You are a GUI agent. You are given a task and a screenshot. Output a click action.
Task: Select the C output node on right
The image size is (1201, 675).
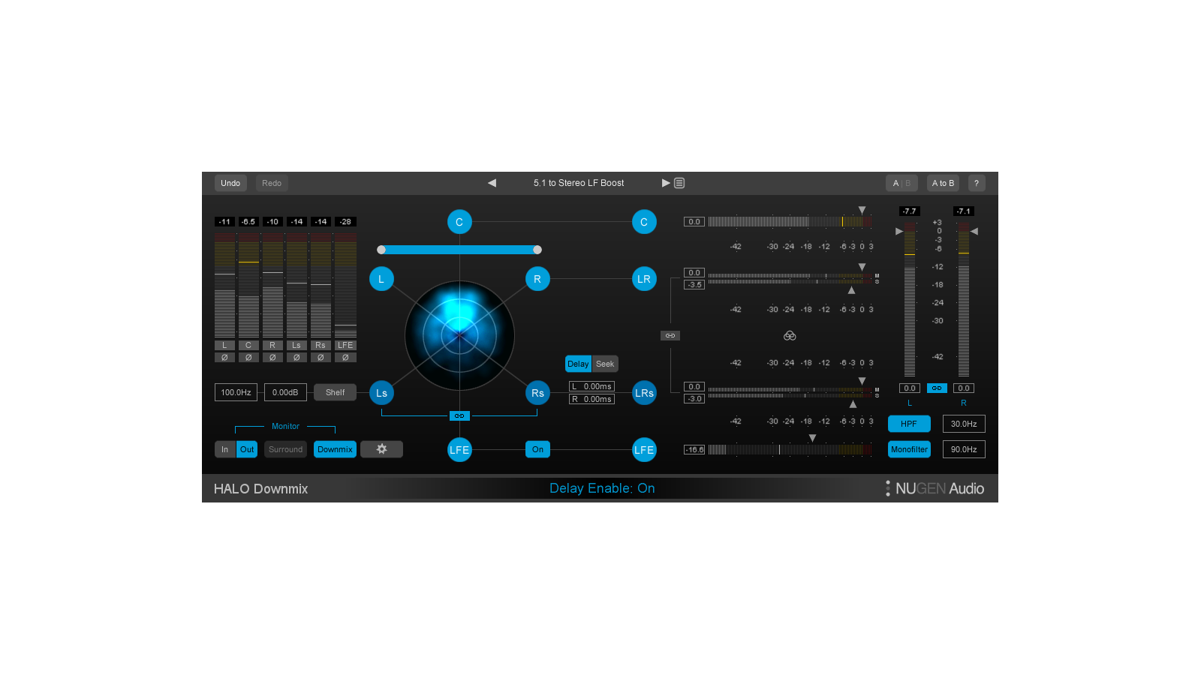pyautogui.click(x=644, y=222)
